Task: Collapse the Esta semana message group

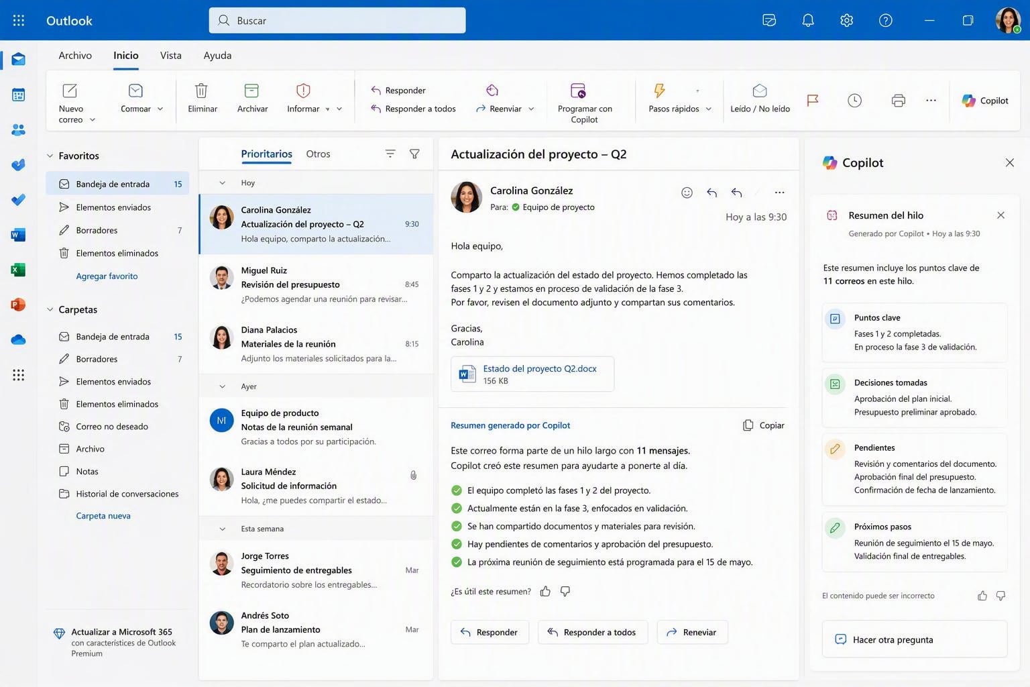Action: [x=222, y=529]
